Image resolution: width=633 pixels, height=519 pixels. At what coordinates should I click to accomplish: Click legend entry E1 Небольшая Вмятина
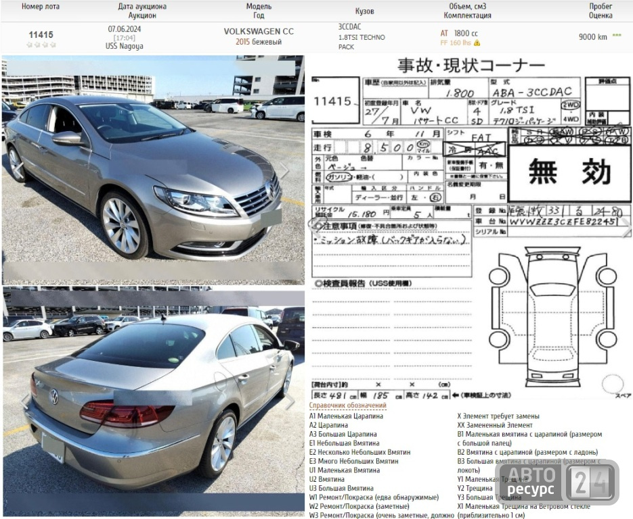[345, 443]
